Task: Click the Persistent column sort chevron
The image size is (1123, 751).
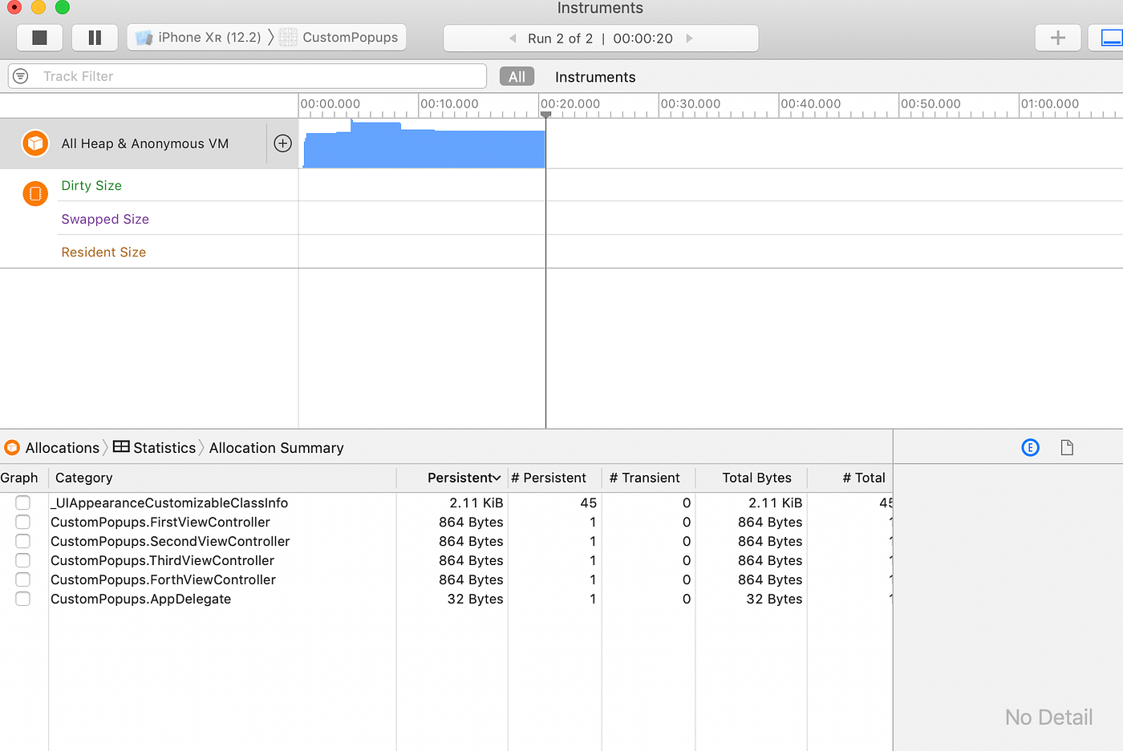Action: pyautogui.click(x=497, y=478)
